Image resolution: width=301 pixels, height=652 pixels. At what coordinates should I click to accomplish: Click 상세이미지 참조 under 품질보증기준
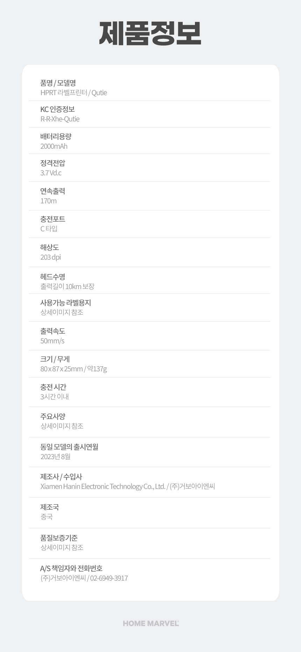[62, 548]
